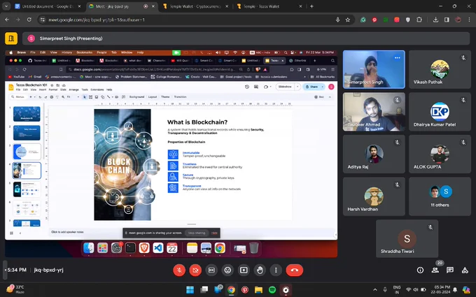This screenshot has height=297, width=476.
Task: Select ALOK GUPTA's participant tile
Action: point(440,154)
